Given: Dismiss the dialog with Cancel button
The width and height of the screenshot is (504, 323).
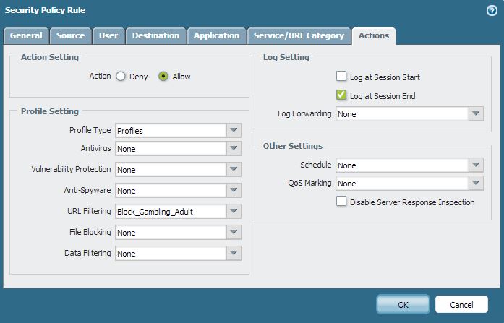Looking at the screenshot, I should (461, 304).
